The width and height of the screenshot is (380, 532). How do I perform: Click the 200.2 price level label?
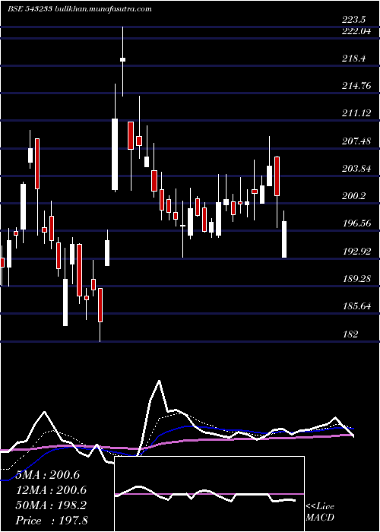coord(354,196)
